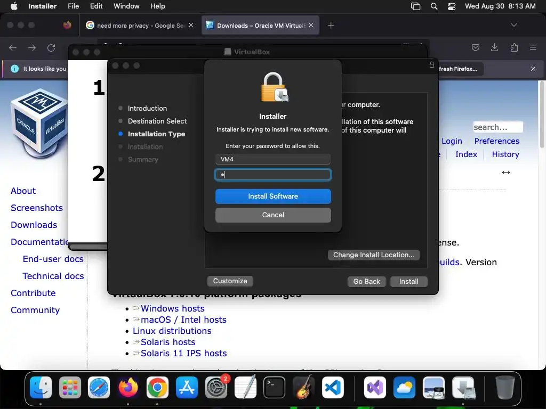
Task: Reload the page in Firefox
Action: coord(51,47)
